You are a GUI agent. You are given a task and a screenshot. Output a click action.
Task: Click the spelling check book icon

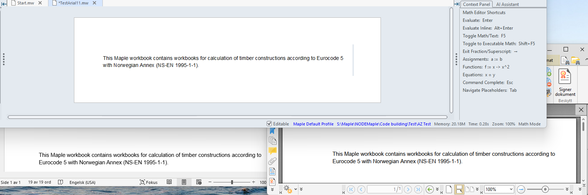click(61, 182)
